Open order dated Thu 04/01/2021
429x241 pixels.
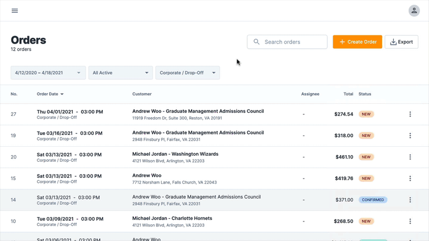click(70, 112)
